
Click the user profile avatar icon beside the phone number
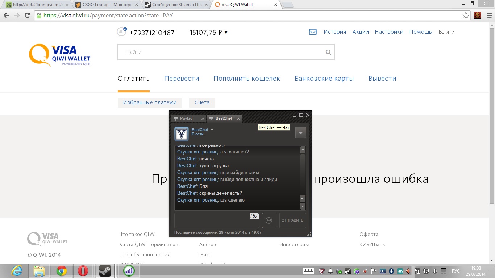point(121,31)
